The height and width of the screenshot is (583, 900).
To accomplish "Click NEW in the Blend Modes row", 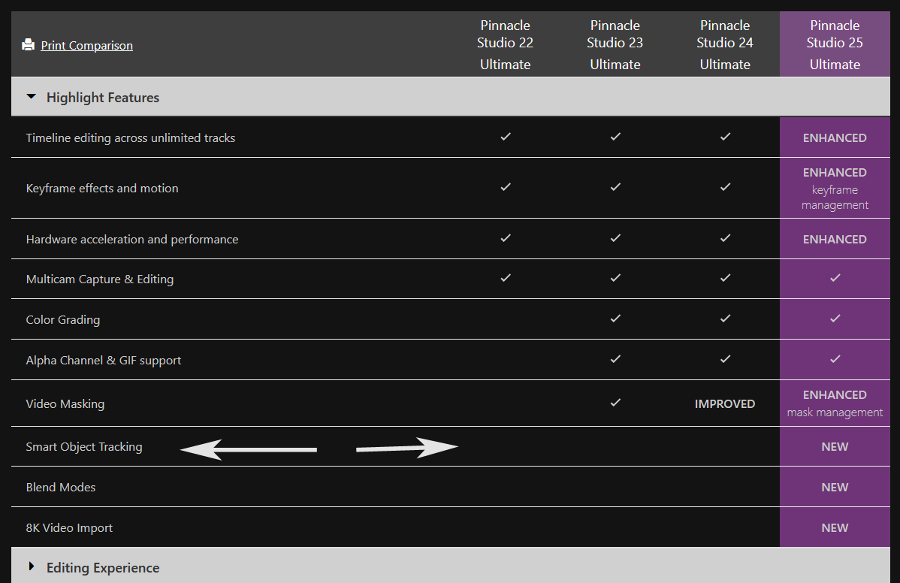I will 835,487.
